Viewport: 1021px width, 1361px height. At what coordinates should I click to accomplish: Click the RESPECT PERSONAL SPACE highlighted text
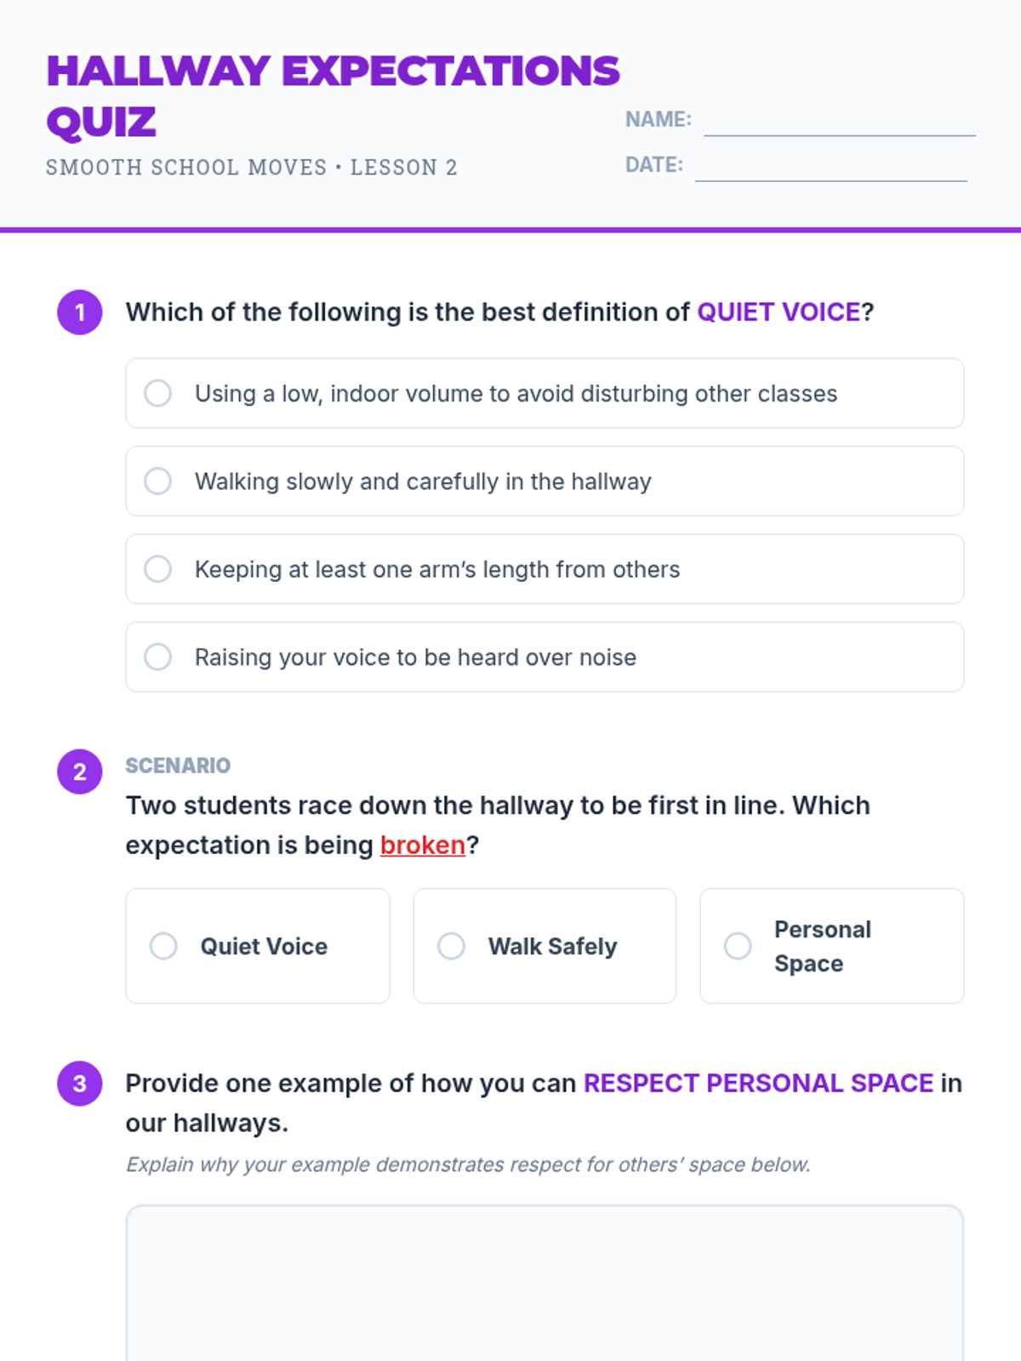click(758, 1083)
